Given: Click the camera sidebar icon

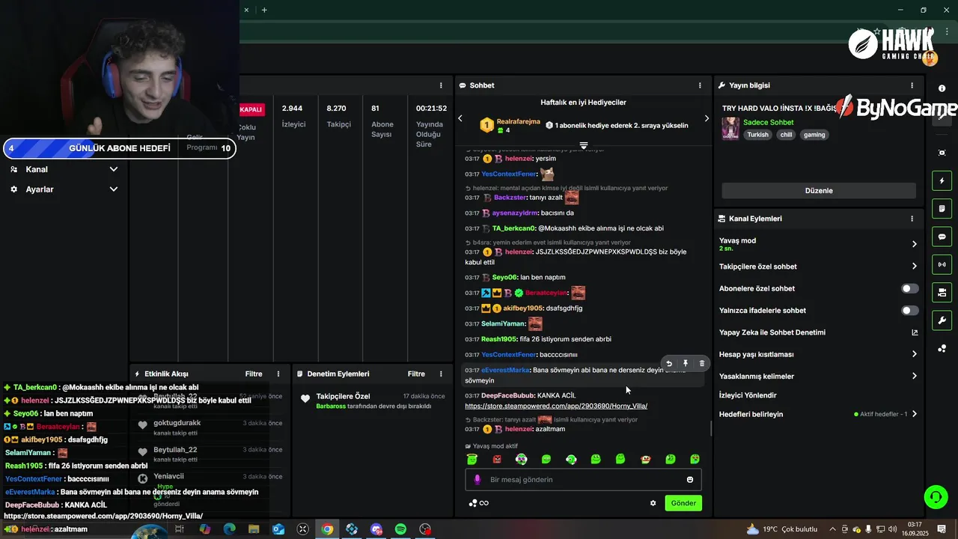Looking at the screenshot, I should 942,292.
